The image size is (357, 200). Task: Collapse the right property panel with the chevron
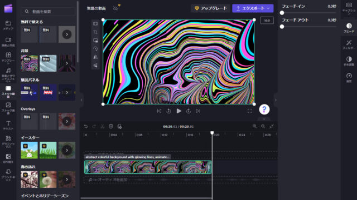pyautogui.click(x=276, y=100)
